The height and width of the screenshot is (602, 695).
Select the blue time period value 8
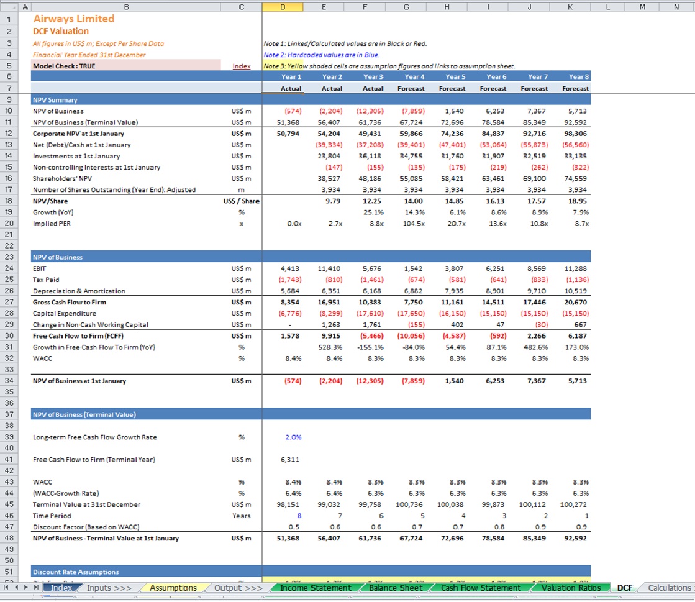pos(283,516)
